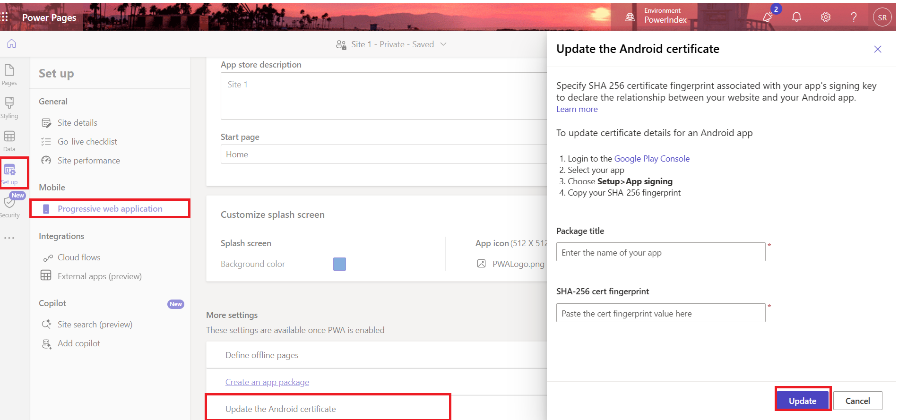Open the Environment PowerIndex picker
907x420 pixels.
(657, 16)
